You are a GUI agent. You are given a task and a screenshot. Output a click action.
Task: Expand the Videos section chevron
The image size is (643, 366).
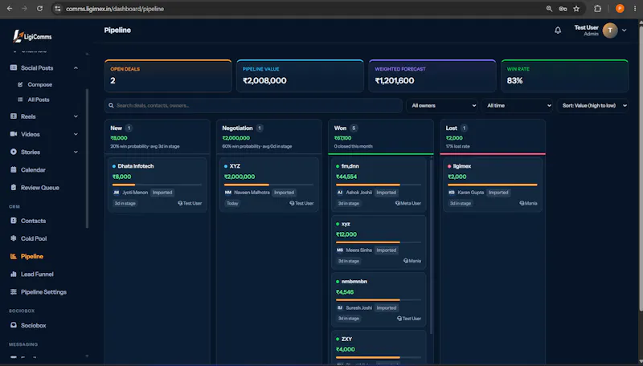(76, 134)
